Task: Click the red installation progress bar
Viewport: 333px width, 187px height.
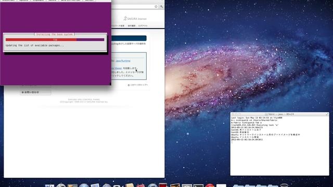Action: click(55, 39)
